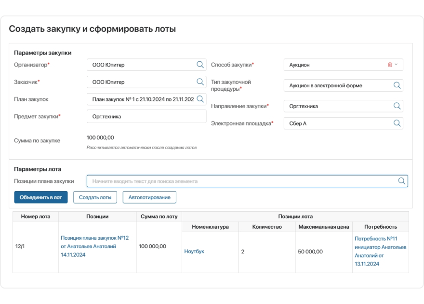
Task: Open the Электронная площадка Сбер А field
Action: click(x=337, y=123)
